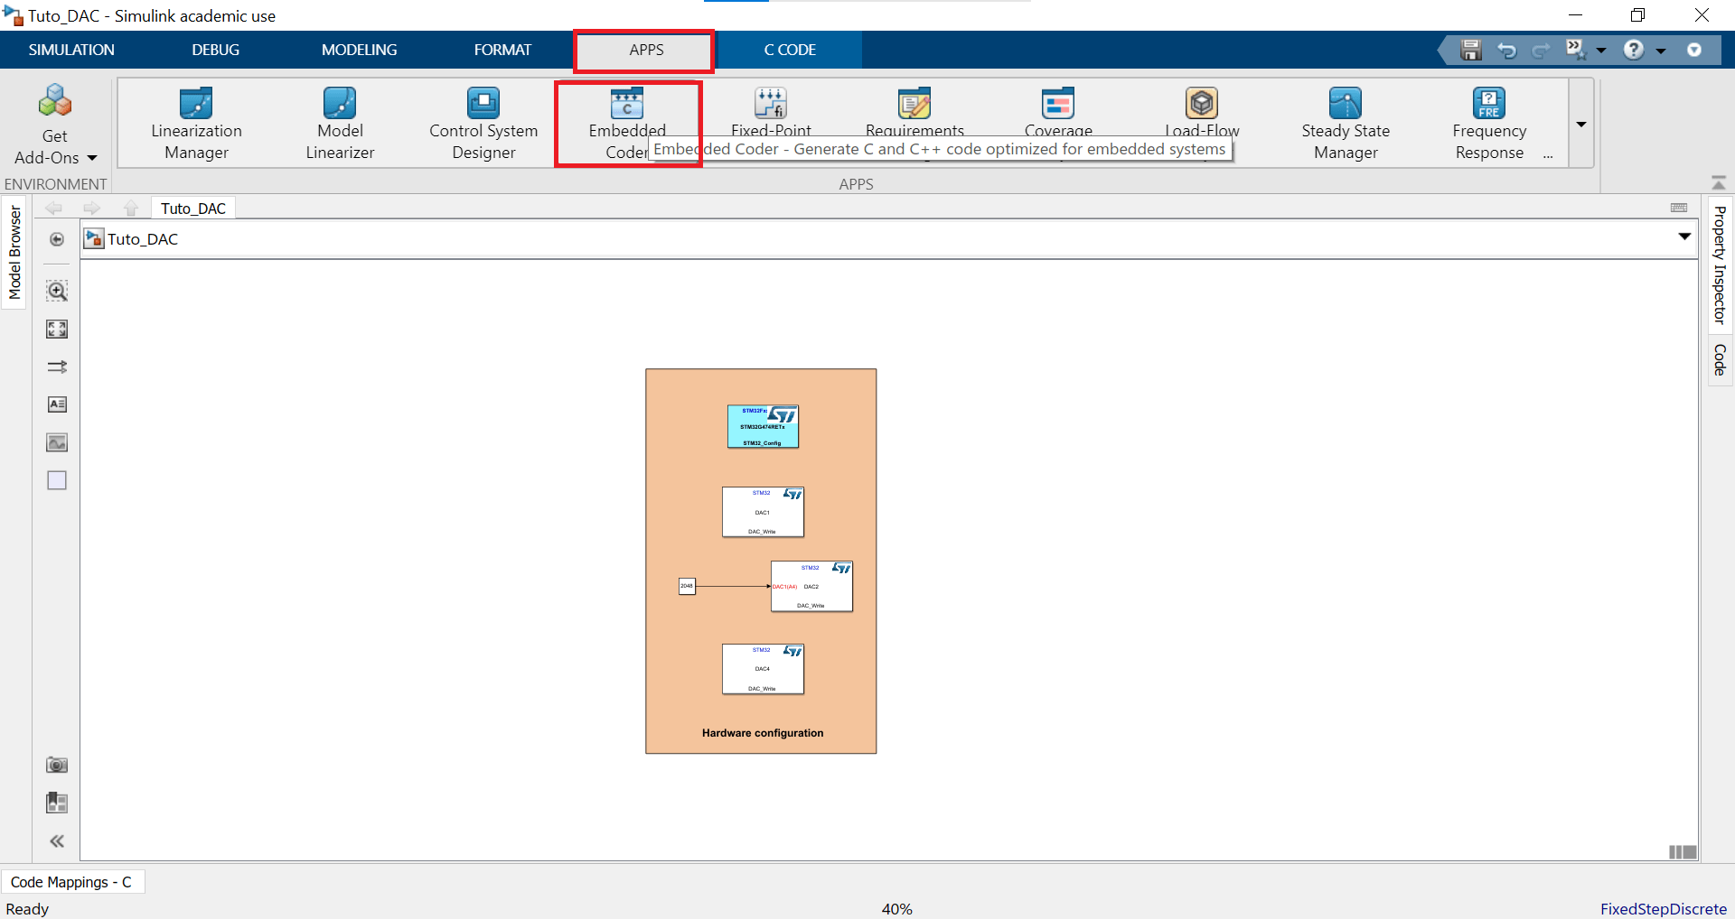The height and width of the screenshot is (919, 1735).
Task: Open Frequency Response app
Action: click(x=1489, y=124)
